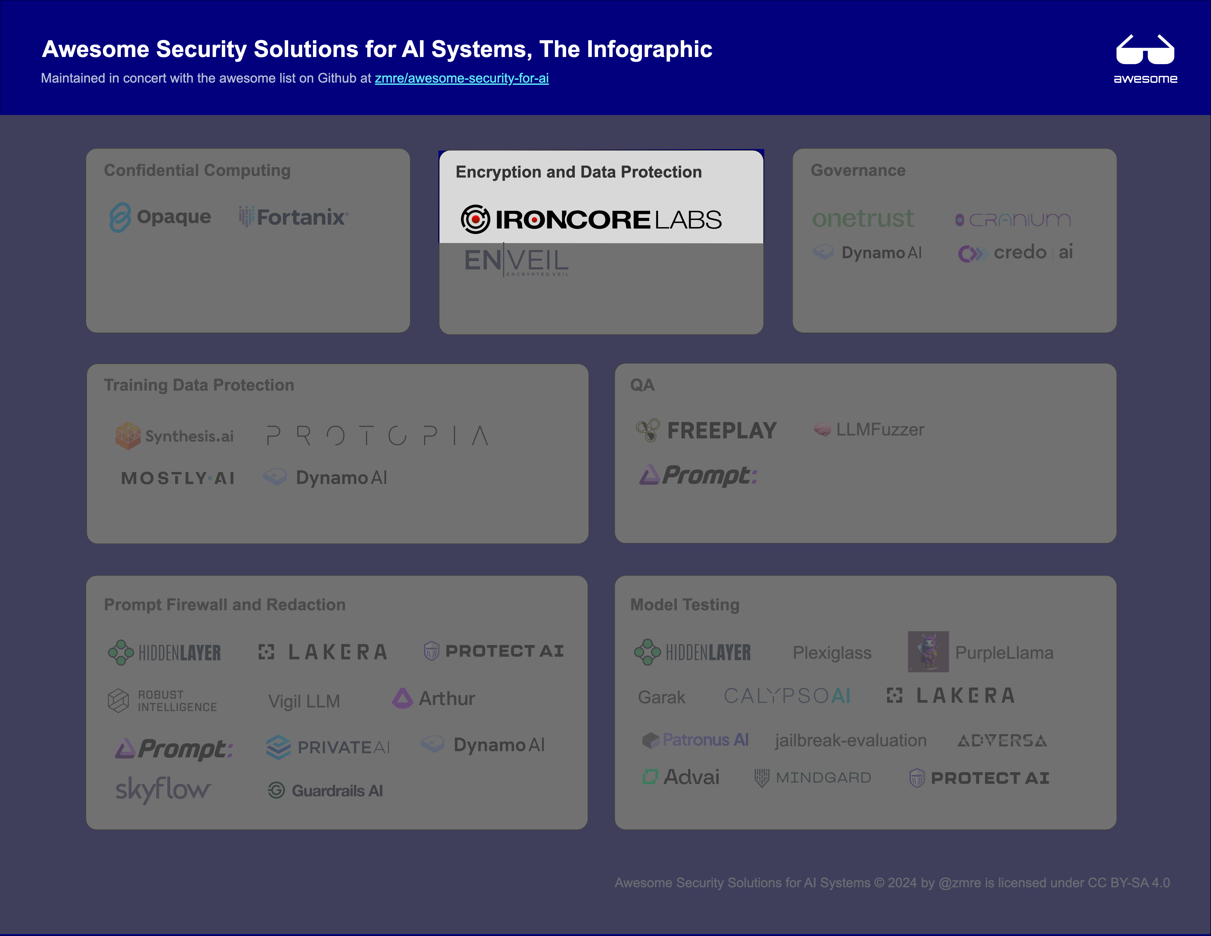Click HiddenLayer in Prompt Firewall and Redaction
This screenshot has height=936, width=1211.
click(x=164, y=653)
